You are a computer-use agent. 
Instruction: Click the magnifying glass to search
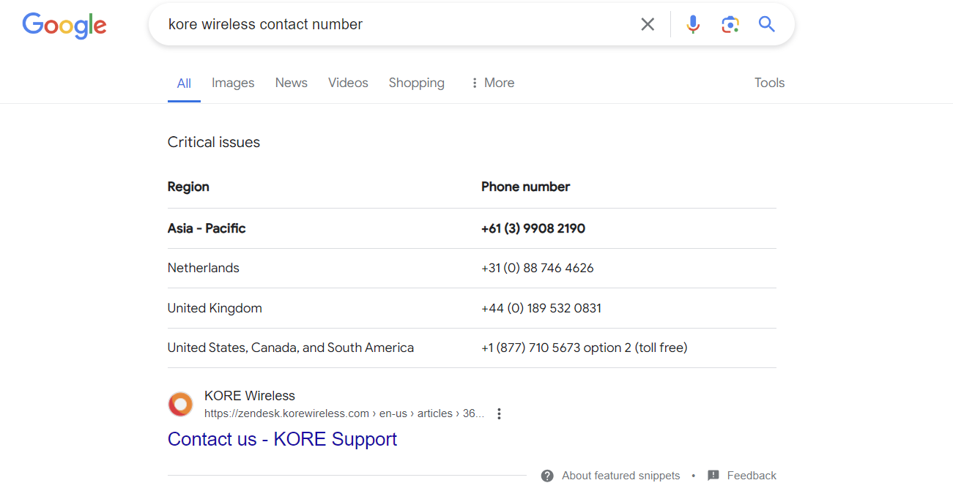click(x=766, y=24)
